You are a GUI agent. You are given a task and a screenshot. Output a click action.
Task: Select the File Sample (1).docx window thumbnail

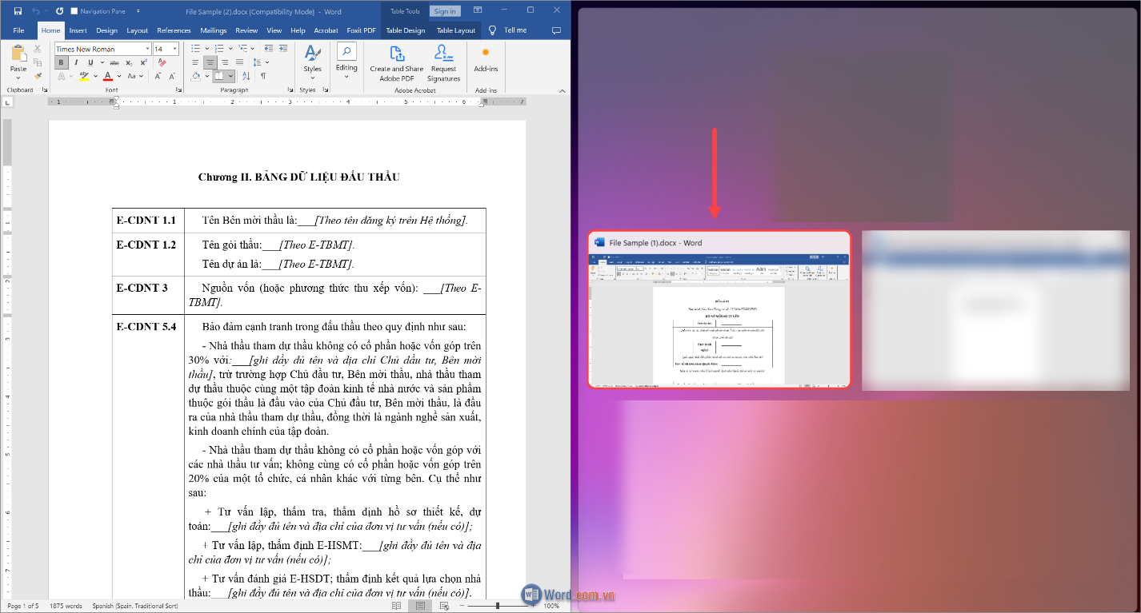[x=719, y=310]
